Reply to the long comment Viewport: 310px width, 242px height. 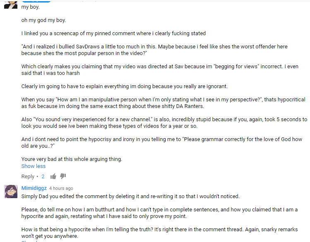click(x=28, y=177)
